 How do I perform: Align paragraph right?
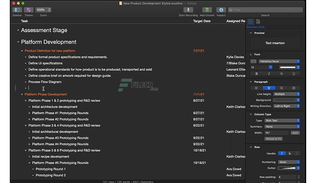(281, 88)
